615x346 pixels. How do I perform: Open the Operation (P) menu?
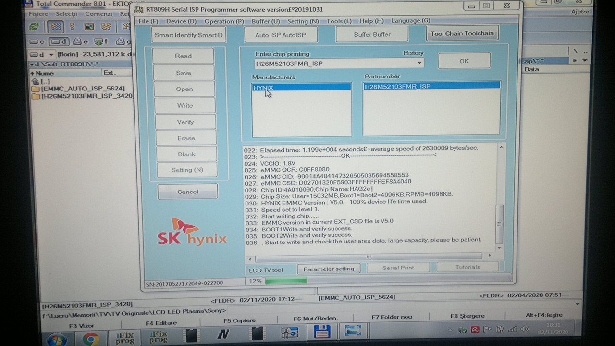coord(224,21)
